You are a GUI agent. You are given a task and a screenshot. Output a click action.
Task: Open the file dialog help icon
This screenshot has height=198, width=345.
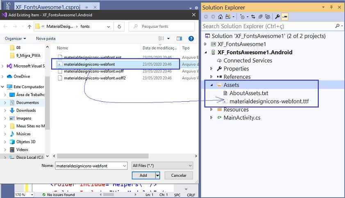191,39
